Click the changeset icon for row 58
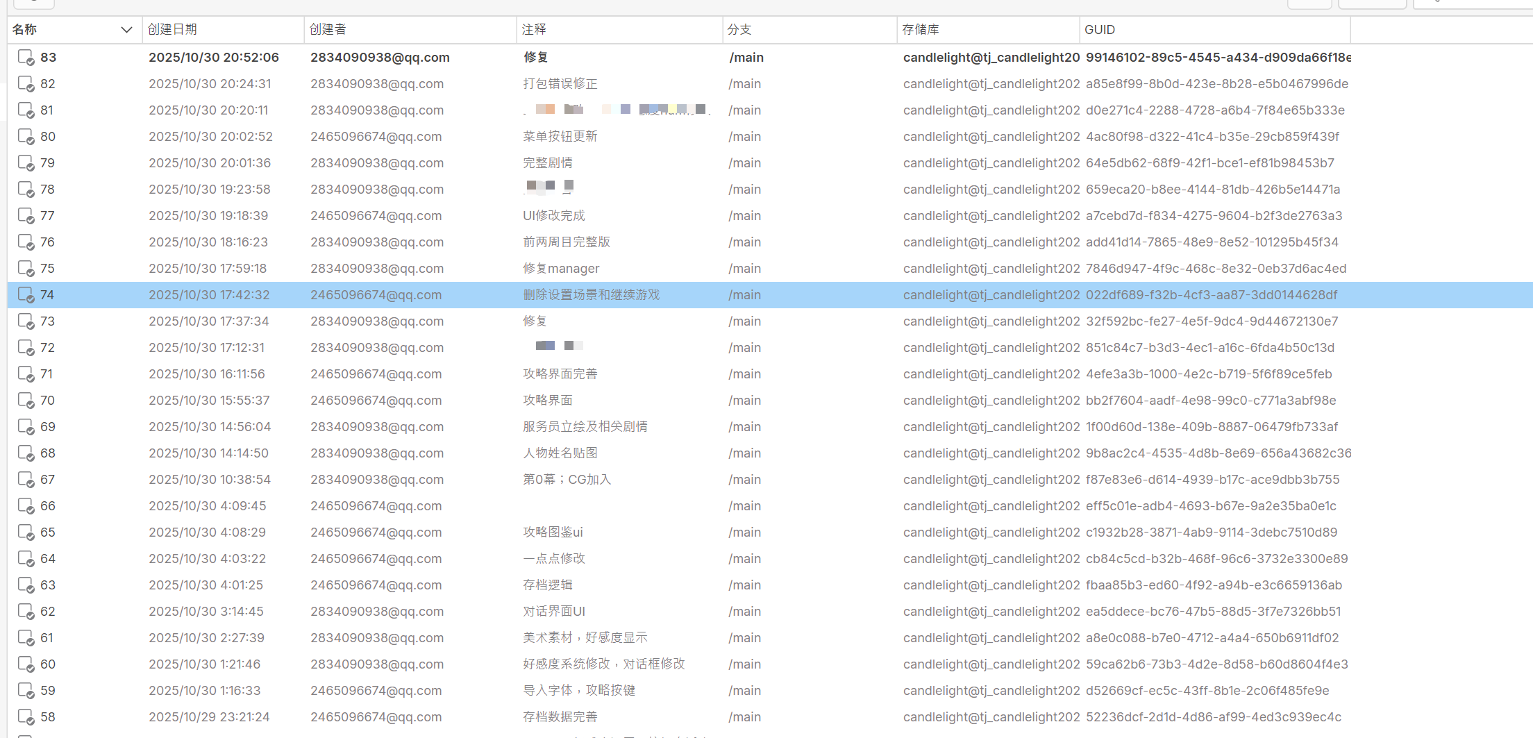1533x738 pixels. pyautogui.click(x=26, y=717)
